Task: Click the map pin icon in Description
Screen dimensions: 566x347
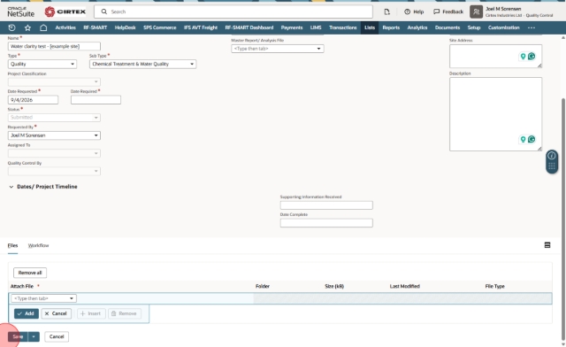Action: [x=523, y=139]
